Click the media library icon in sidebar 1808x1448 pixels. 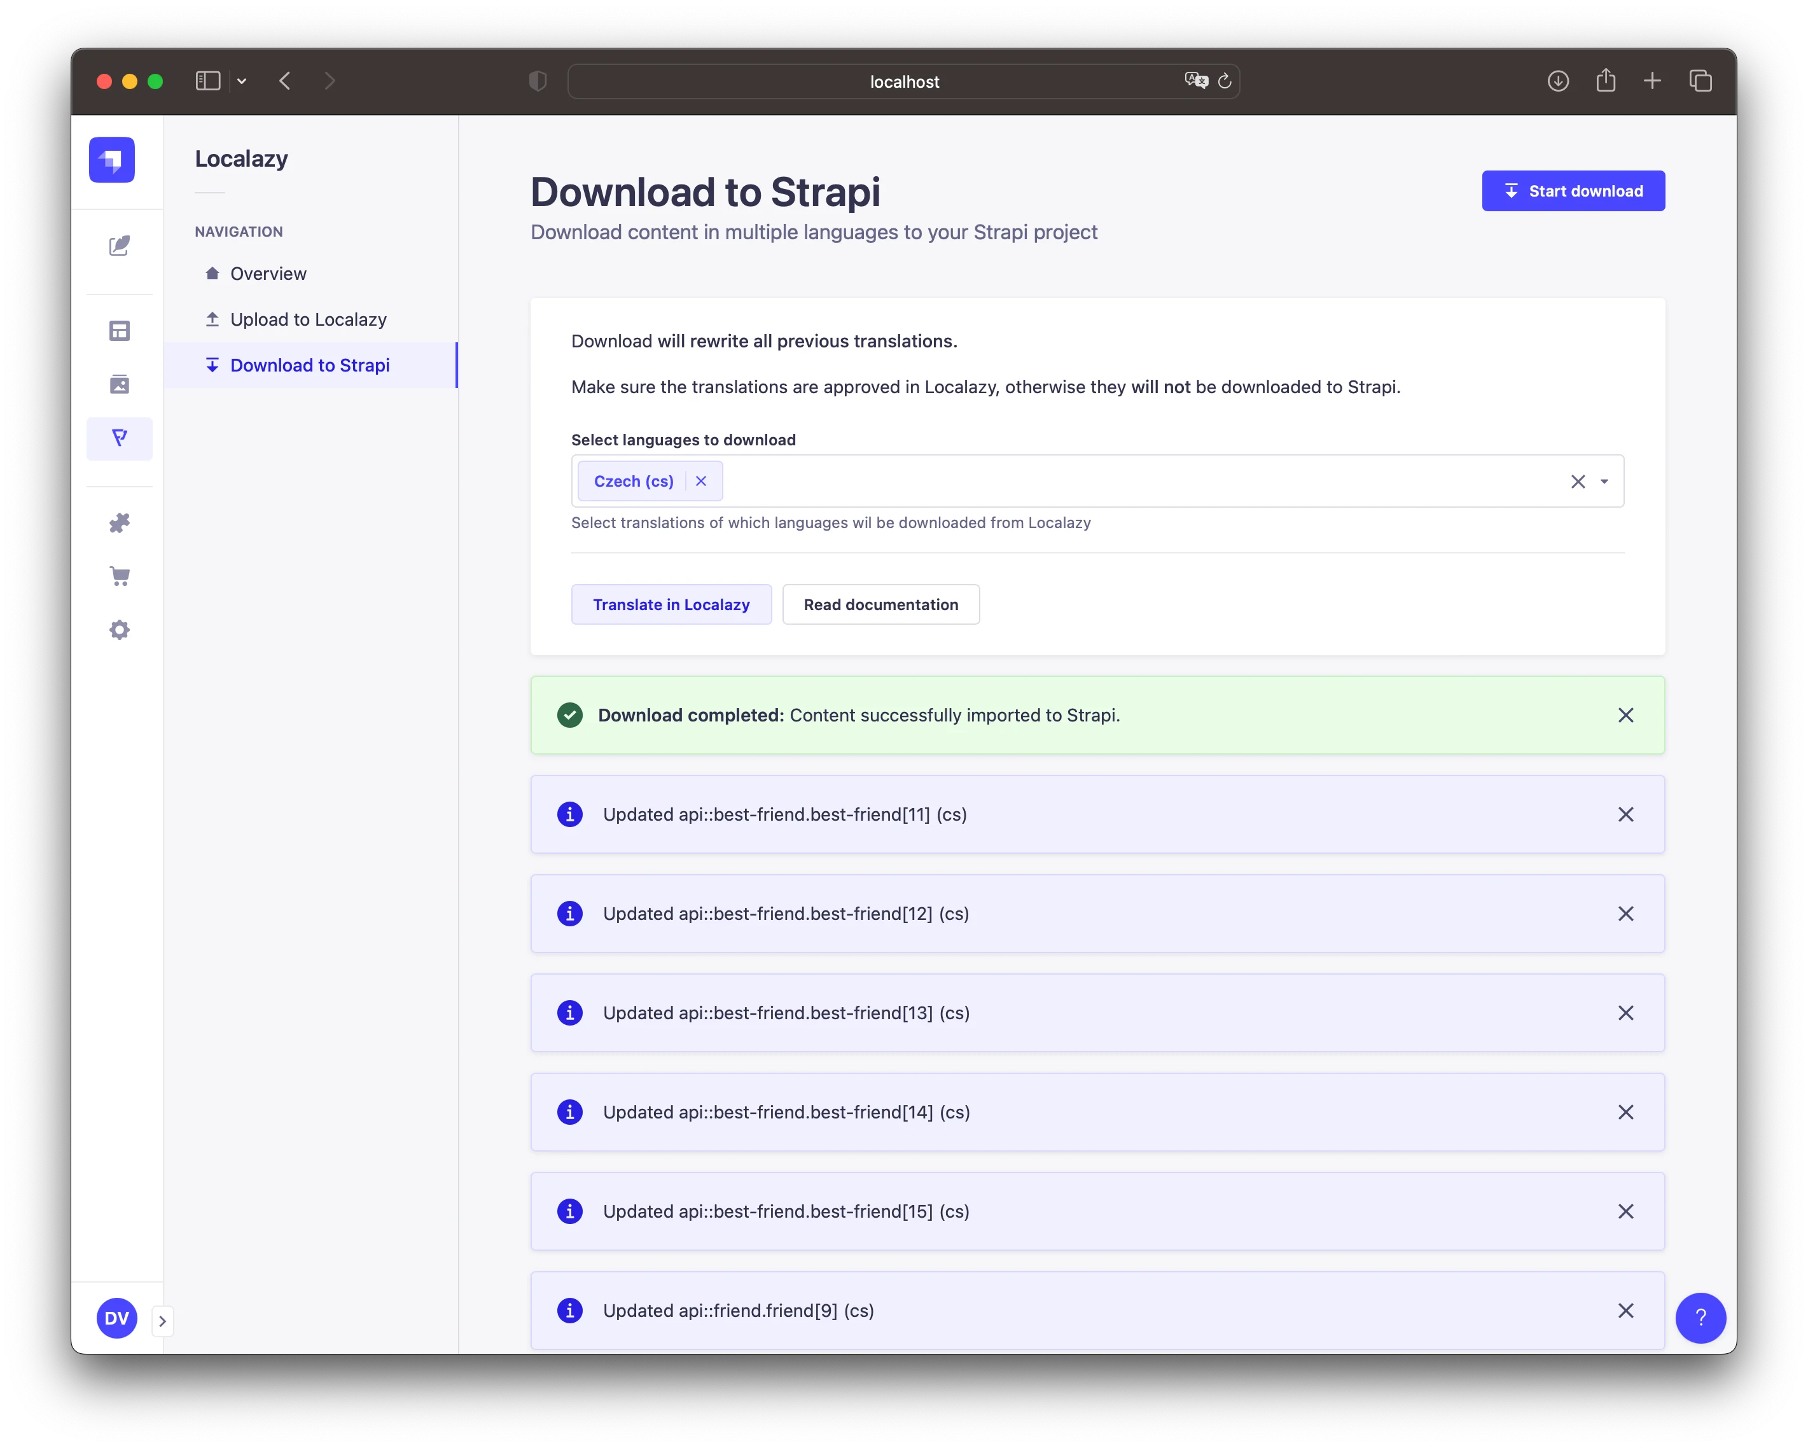(120, 384)
